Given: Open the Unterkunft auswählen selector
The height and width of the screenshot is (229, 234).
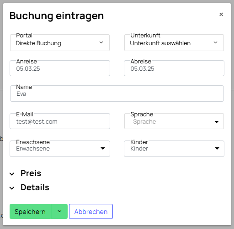Looking at the screenshot, I should tap(174, 42).
